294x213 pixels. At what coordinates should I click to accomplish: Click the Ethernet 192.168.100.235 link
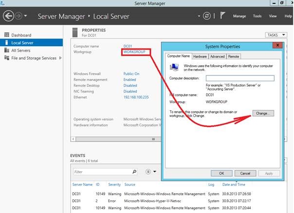coord(136,97)
